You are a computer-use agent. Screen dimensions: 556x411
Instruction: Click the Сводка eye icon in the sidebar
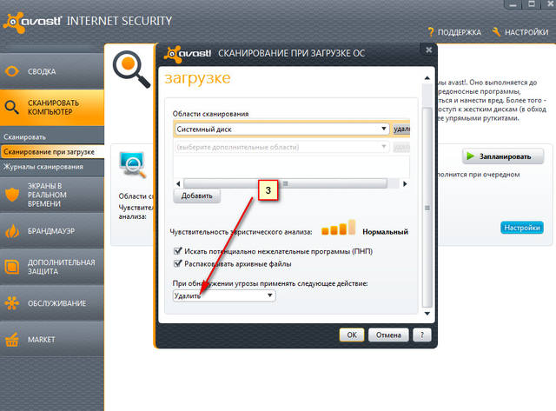pyautogui.click(x=12, y=71)
